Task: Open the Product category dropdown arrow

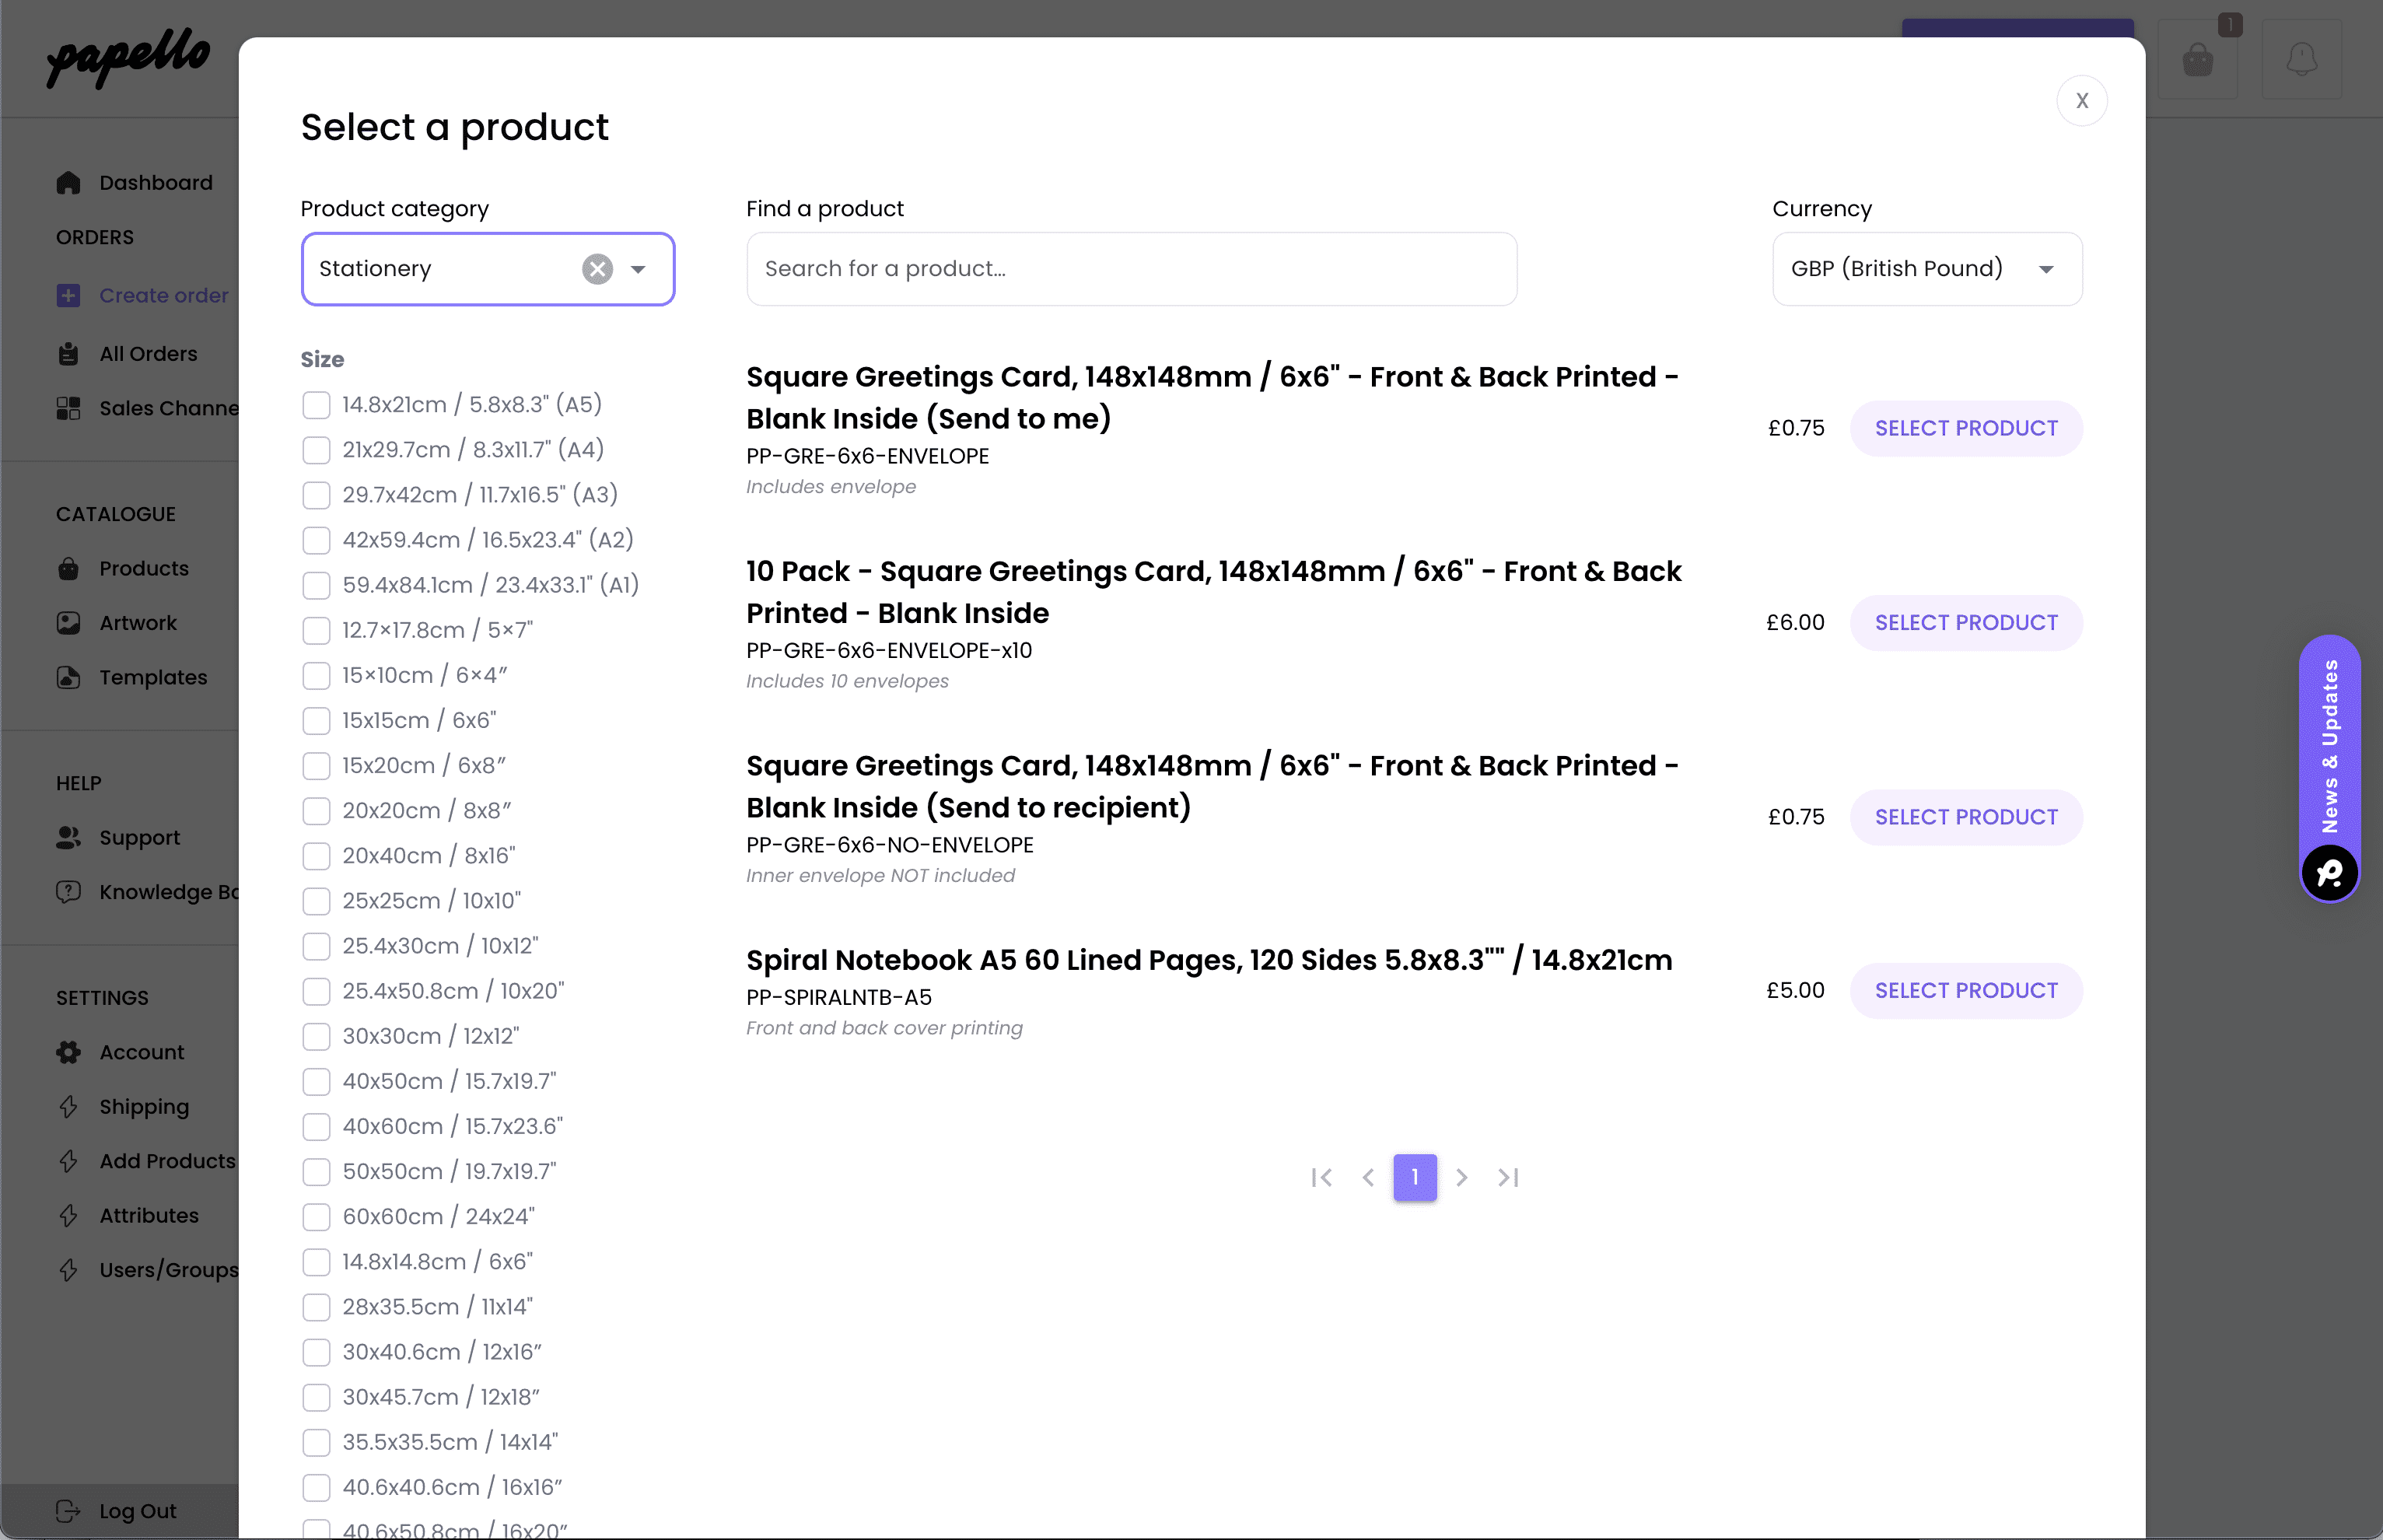Action: point(638,269)
